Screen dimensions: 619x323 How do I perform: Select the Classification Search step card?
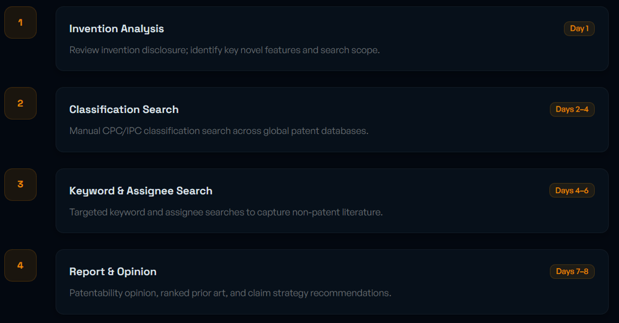pos(332,120)
